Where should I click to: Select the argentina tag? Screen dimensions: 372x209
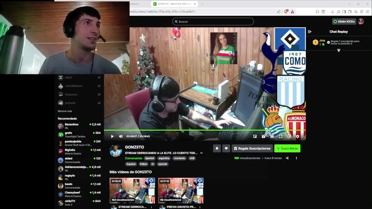[164, 158]
